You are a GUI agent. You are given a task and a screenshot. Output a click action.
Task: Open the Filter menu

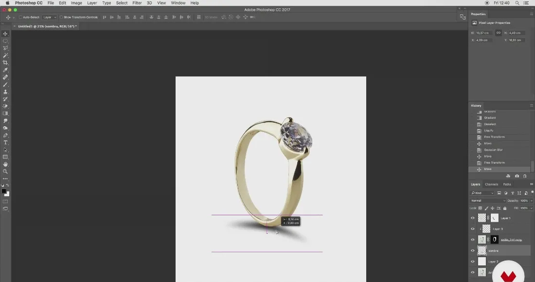(137, 3)
